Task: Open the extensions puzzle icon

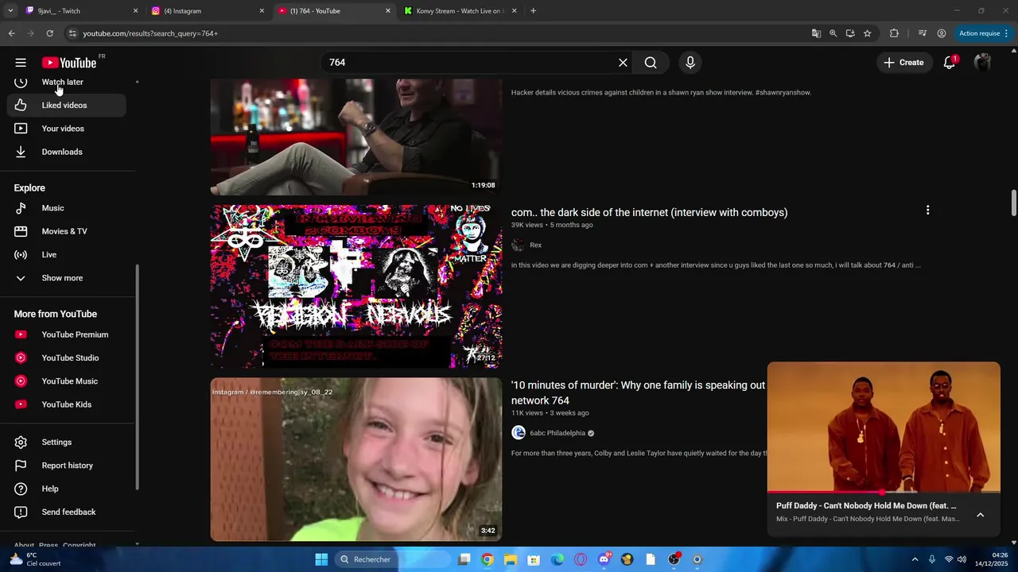Action: tap(894, 33)
